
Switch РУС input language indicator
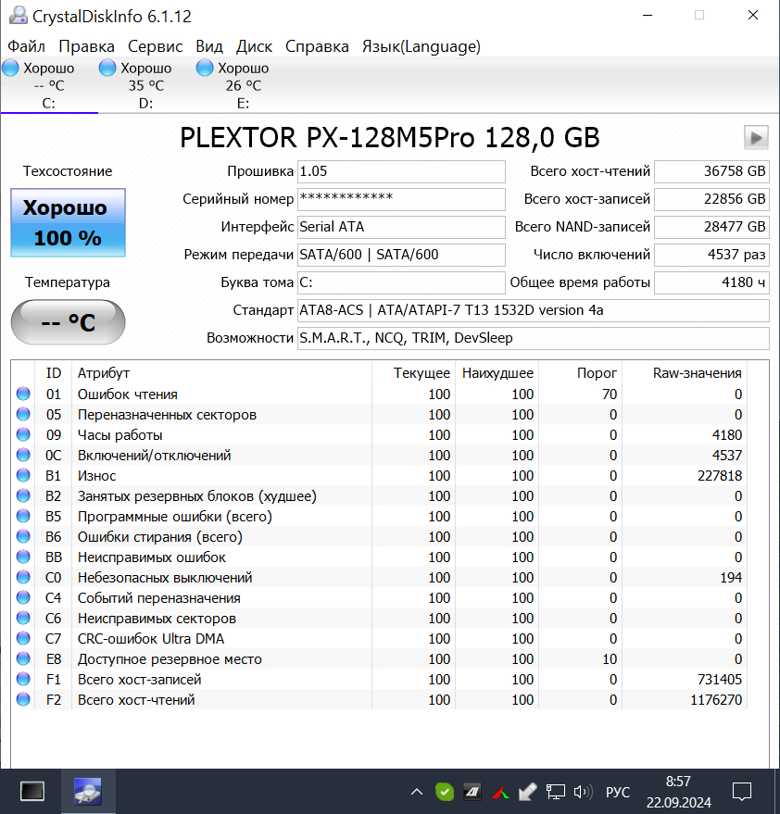(618, 792)
